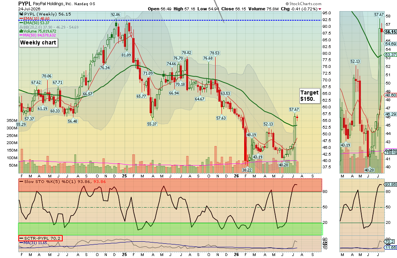Click the 66.94 price label

[174, 93]
